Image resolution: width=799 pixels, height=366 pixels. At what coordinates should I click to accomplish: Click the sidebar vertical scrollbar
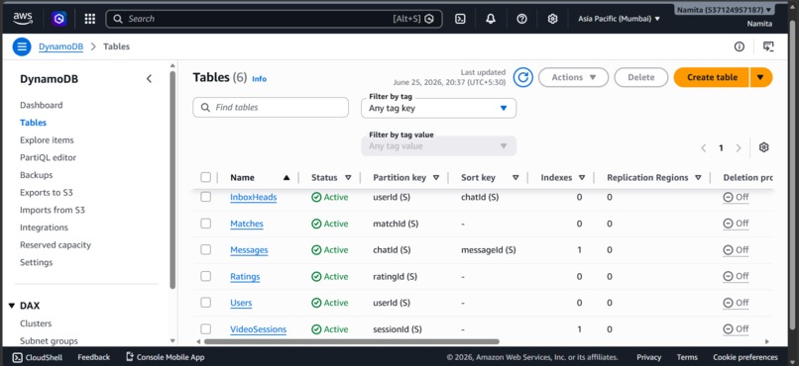(172, 180)
